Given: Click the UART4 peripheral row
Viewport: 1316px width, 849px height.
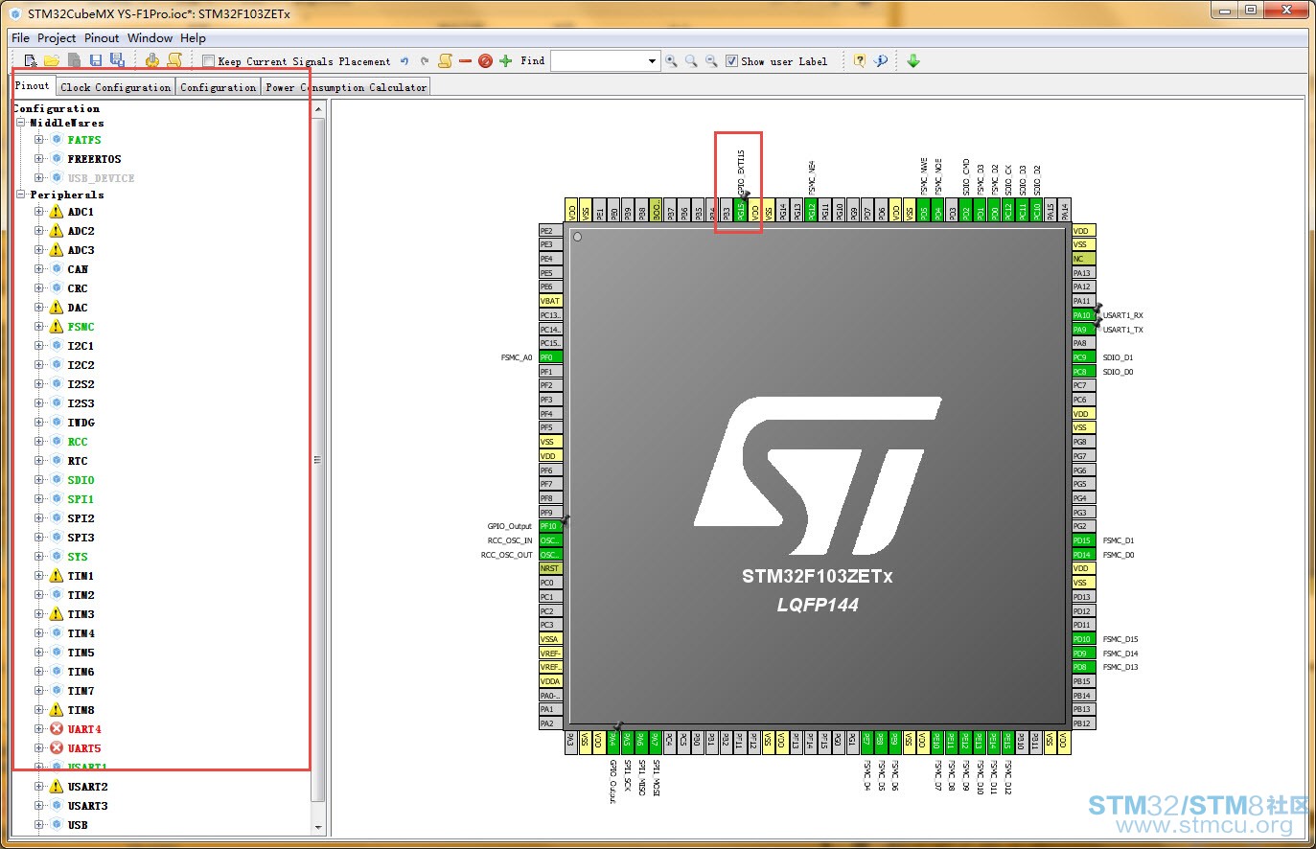Looking at the screenshot, I should point(84,729).
